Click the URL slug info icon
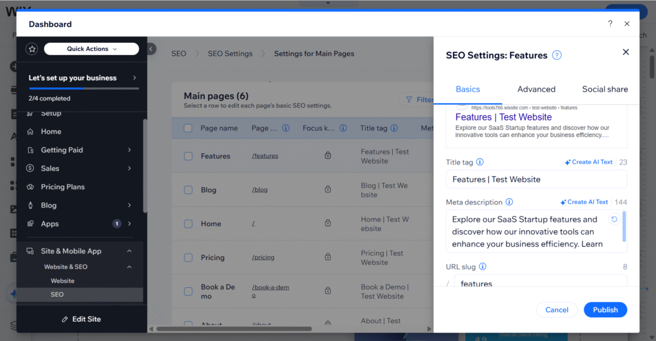Screen dimensions: 656x341 [x=482, y=267]
